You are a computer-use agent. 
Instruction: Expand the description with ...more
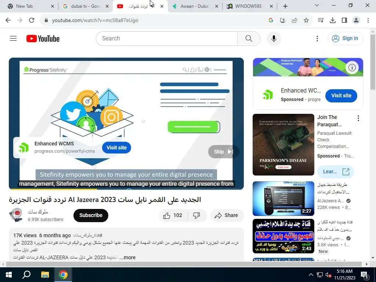pos(127,257)
